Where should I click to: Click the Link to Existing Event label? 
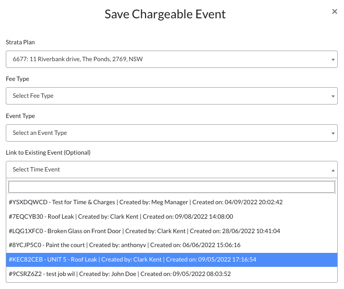click(48, 153)
